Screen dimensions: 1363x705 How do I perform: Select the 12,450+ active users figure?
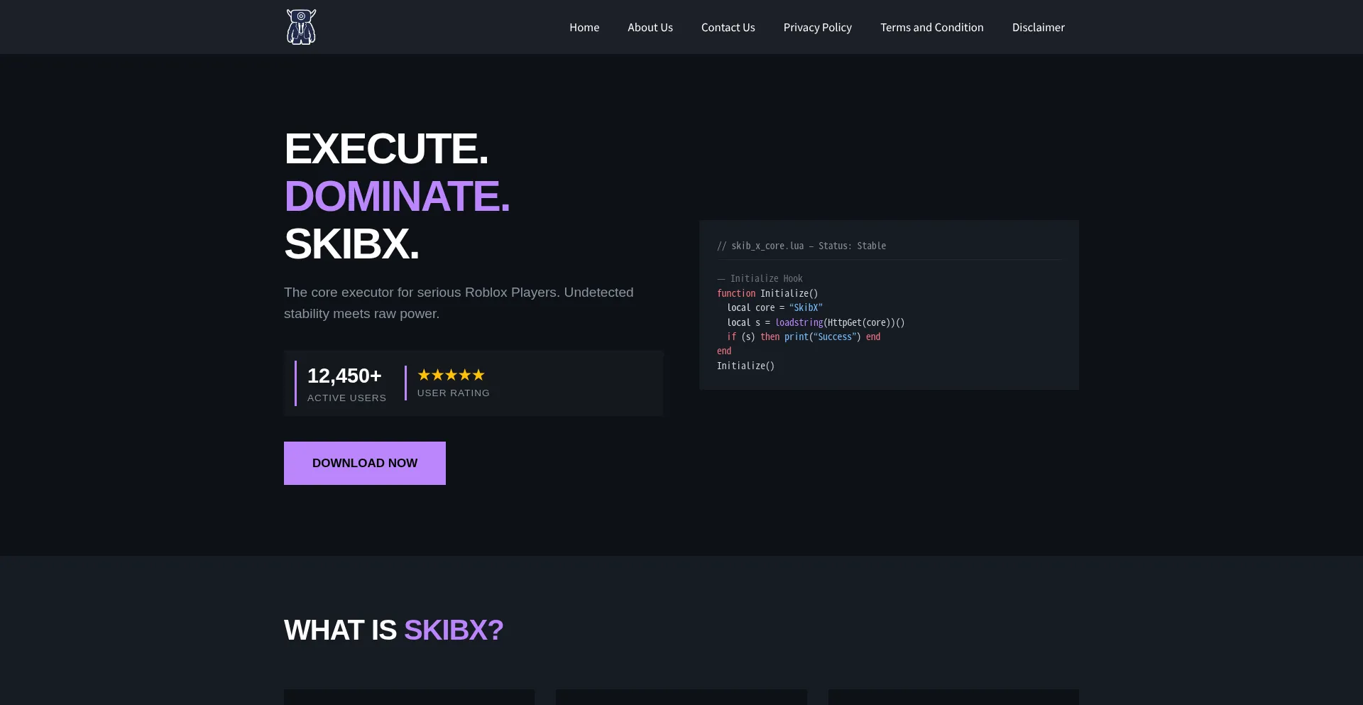pyautogui.click(x=344, y=376)
